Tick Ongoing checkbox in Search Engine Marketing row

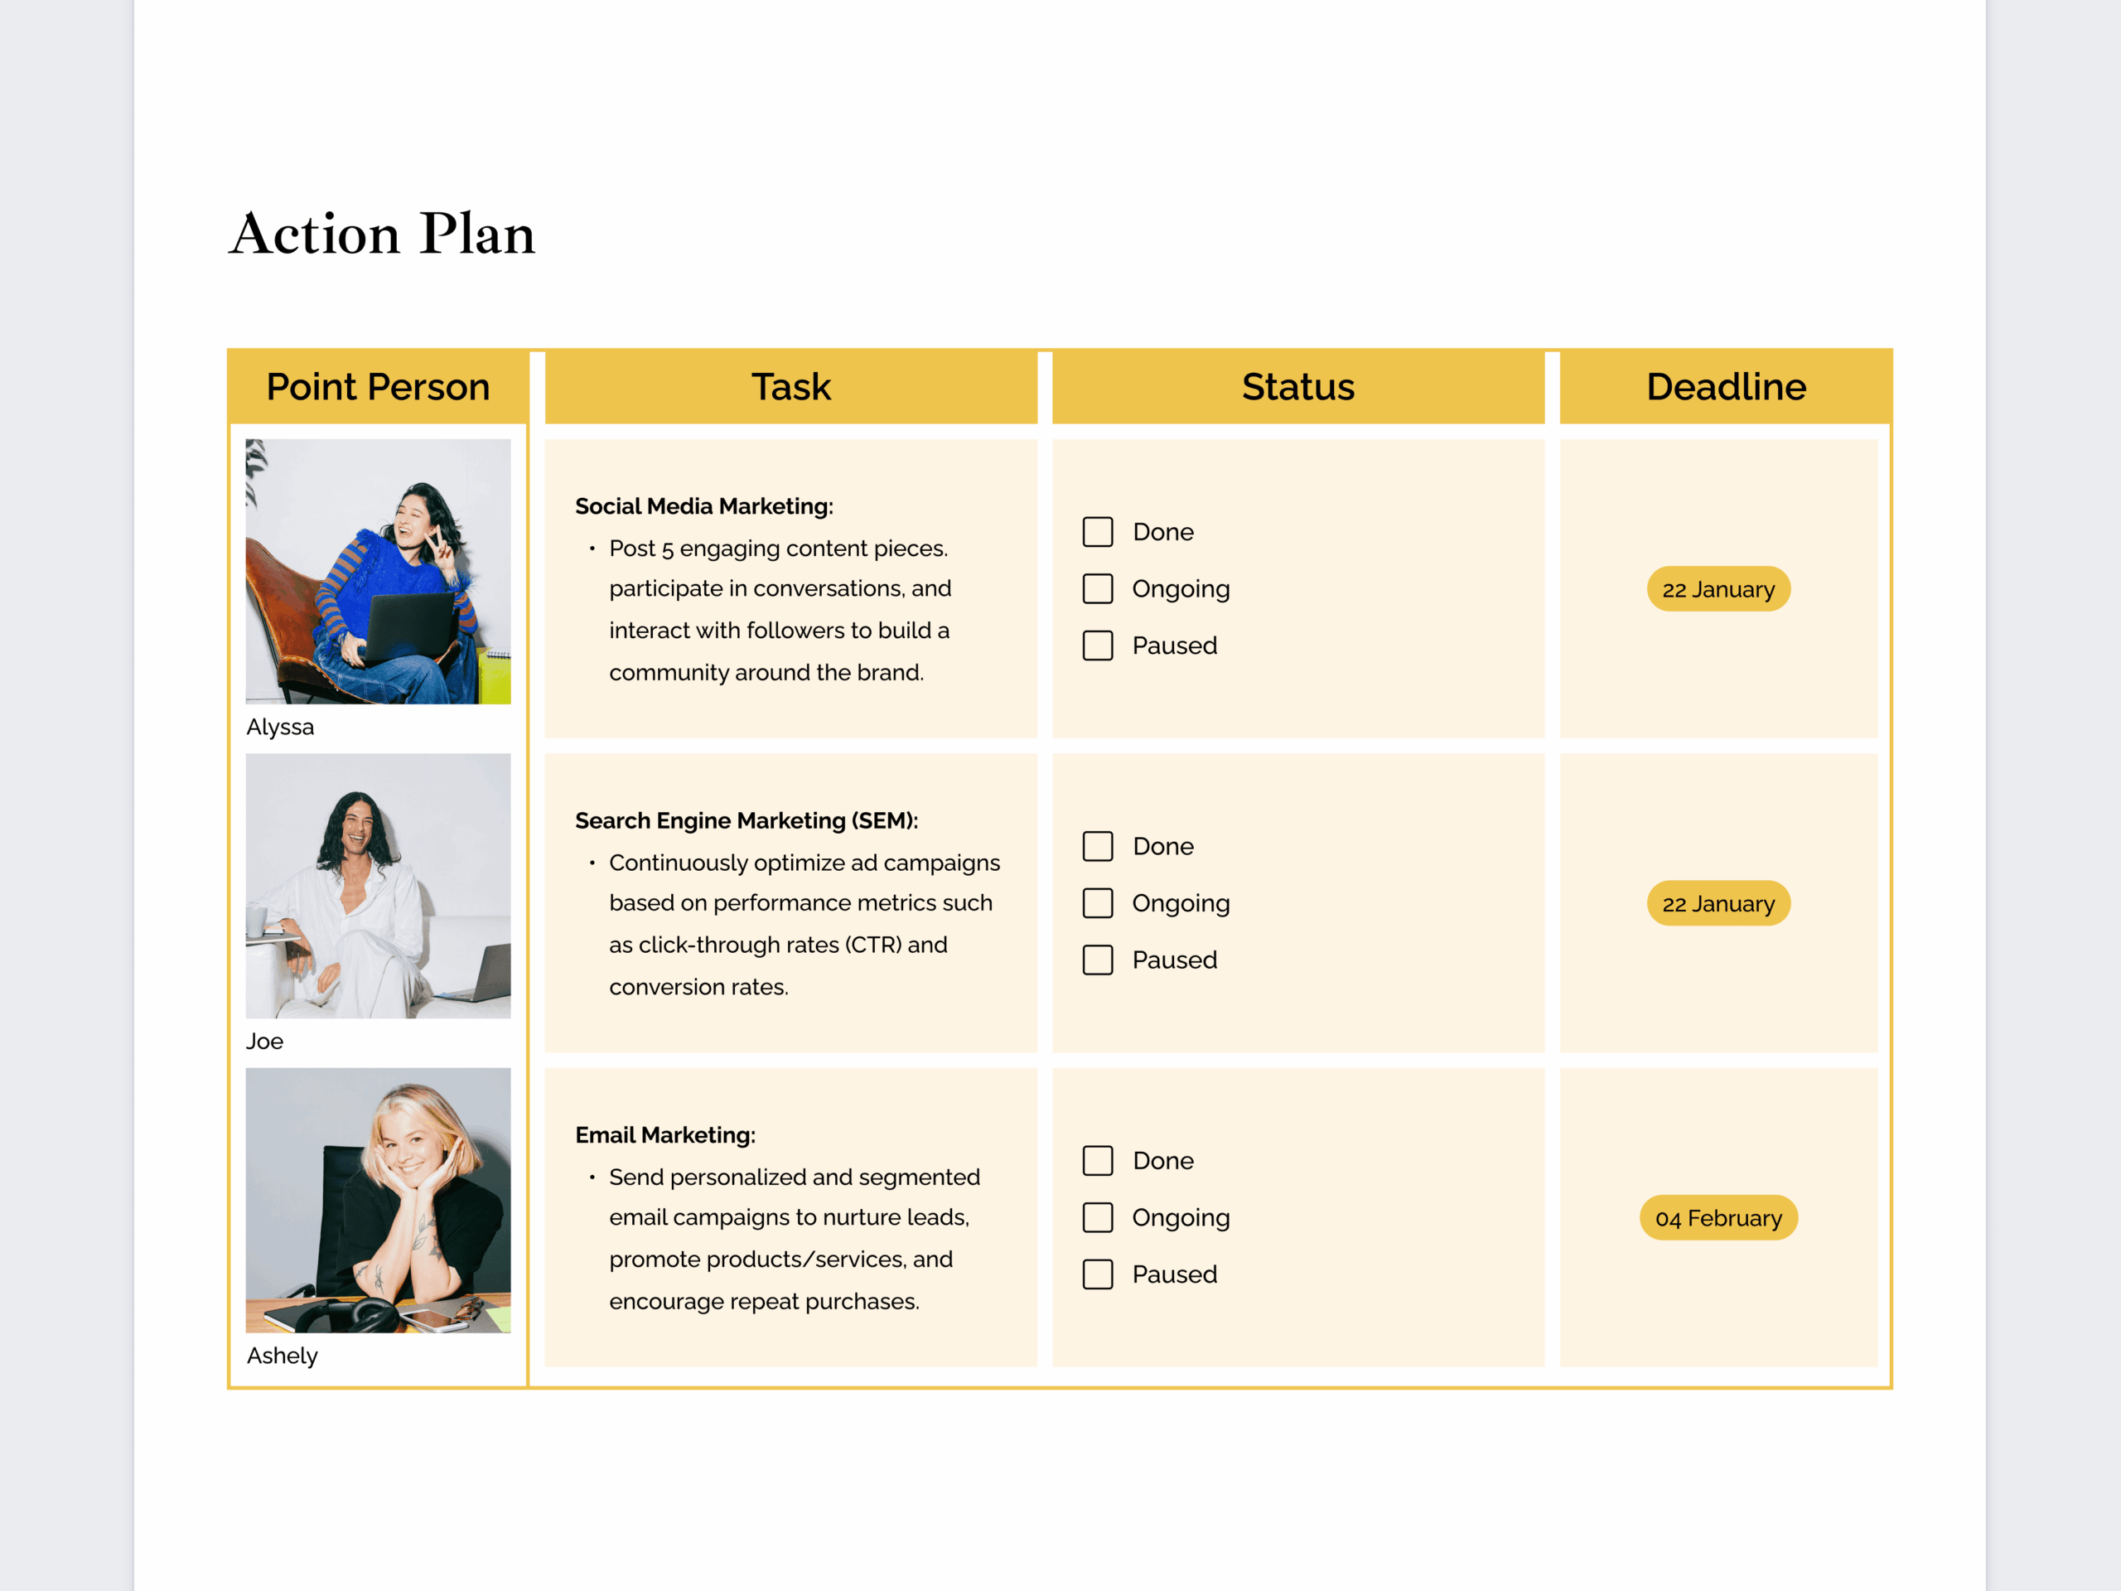click(x=1098, y=903)
